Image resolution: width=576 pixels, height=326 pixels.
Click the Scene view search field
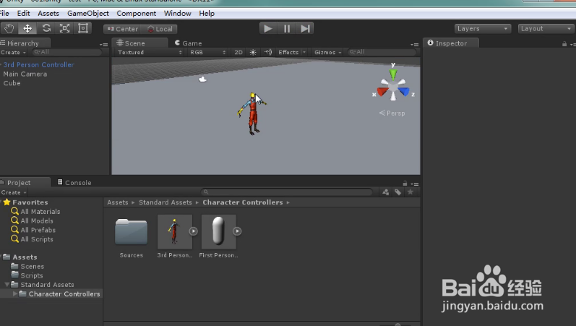(382, 52)
